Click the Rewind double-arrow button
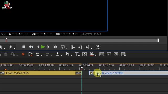Image resolution: width=168 pixels, height=94 pixels. click(31, 47)
